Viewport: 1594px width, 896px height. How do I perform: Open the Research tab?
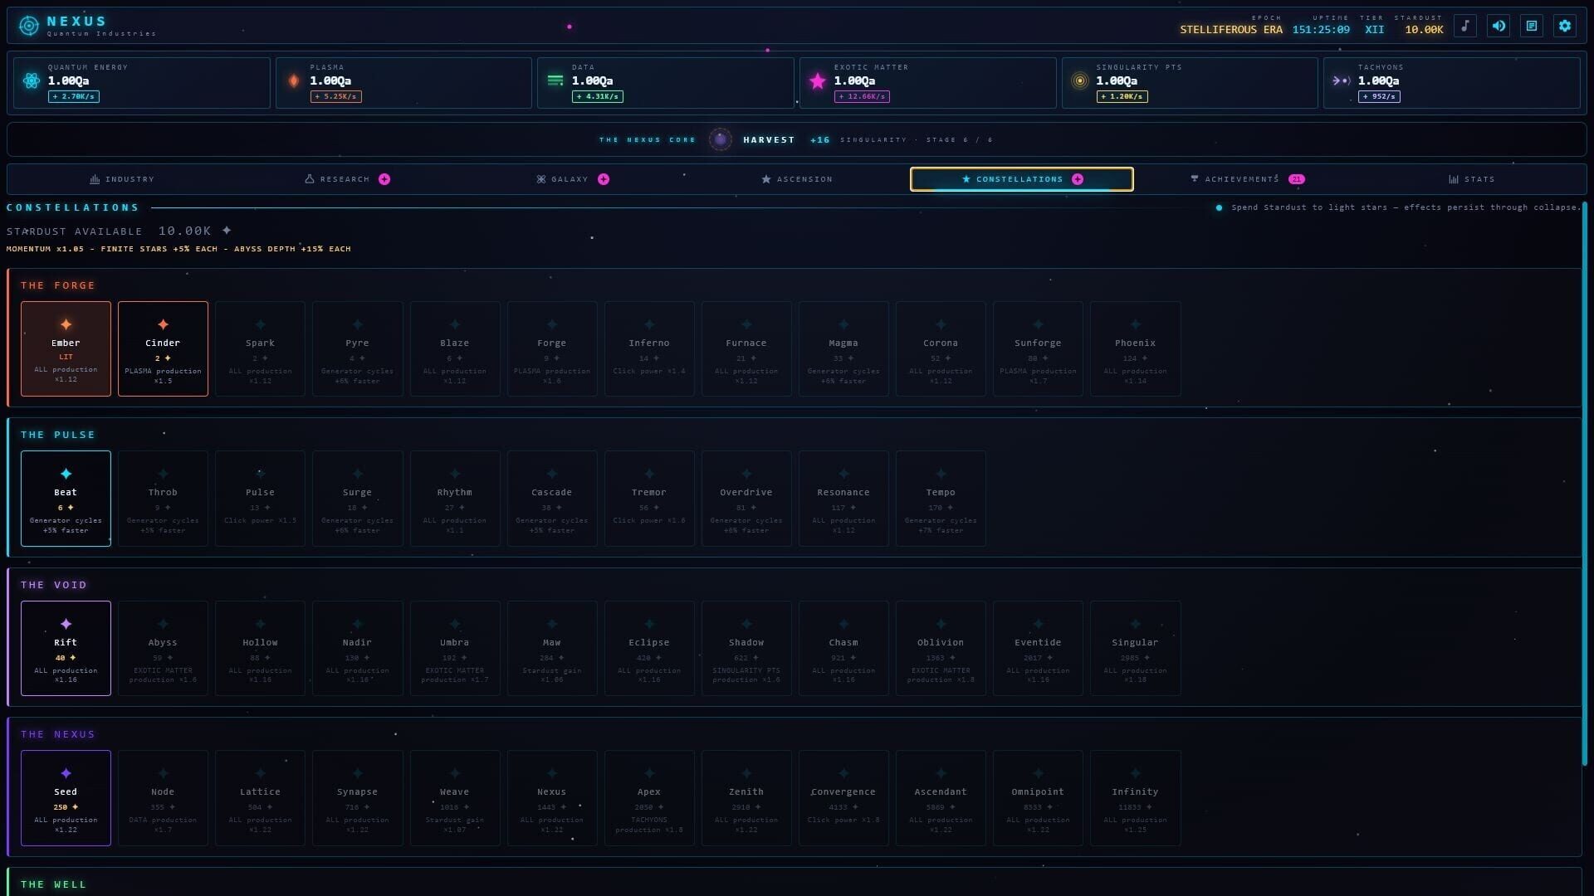tap(347, 179)
